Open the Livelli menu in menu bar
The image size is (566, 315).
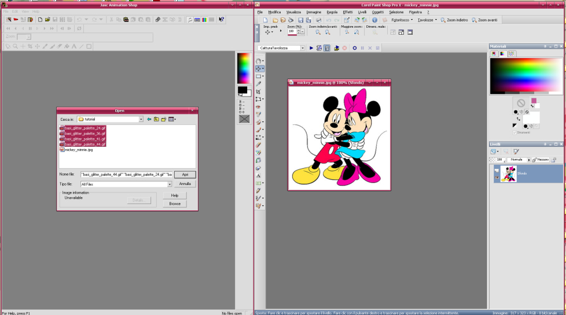pos(362,12)
